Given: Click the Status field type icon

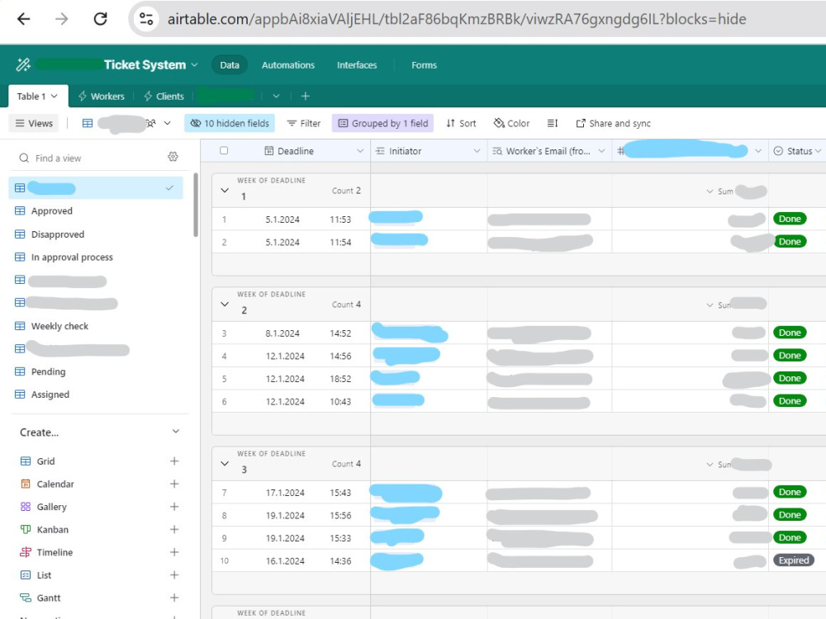Looking at the screenshot, I should point(778,151).
